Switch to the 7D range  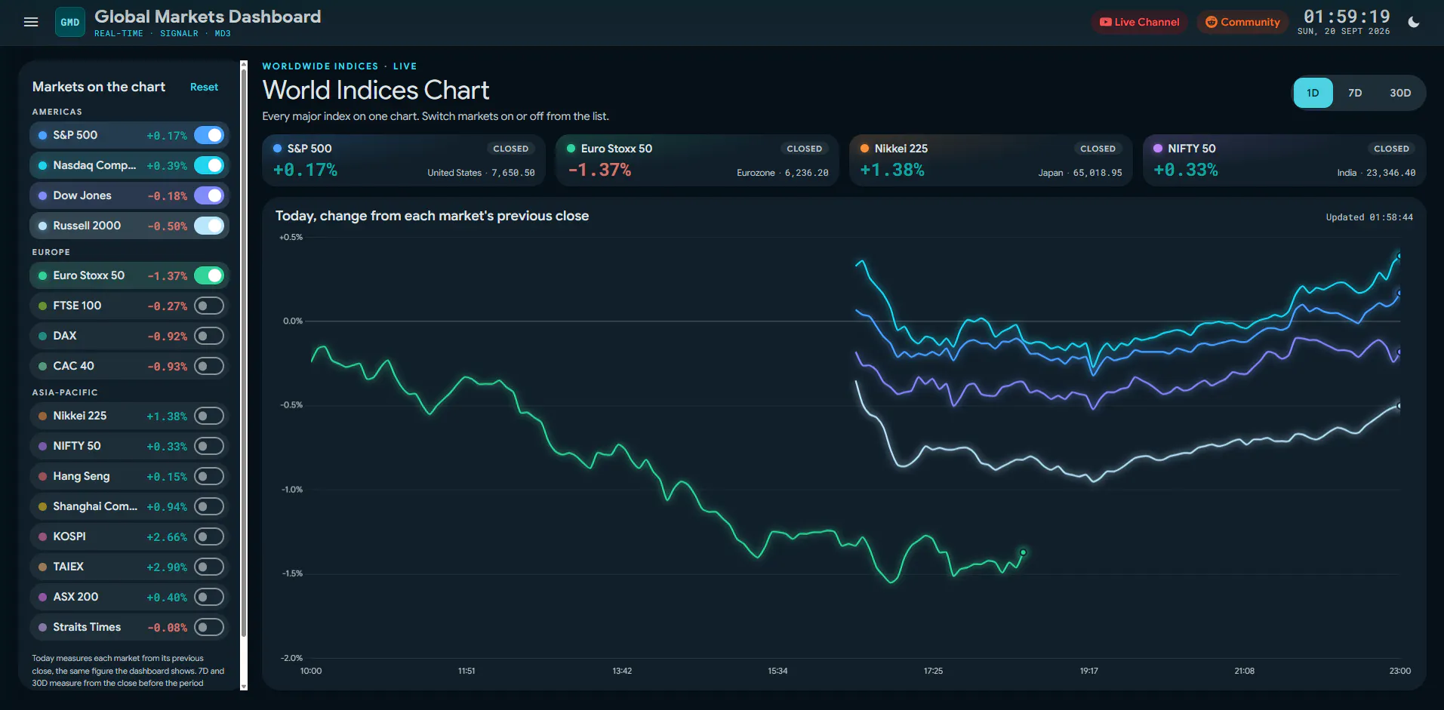pyautogui.click(x=1355, y=93)
